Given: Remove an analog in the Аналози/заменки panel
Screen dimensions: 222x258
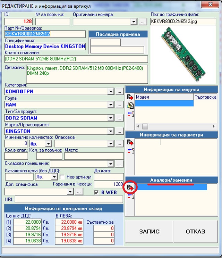Looking at the screenshot, I should pyautogui.click(x=131, y=196).
